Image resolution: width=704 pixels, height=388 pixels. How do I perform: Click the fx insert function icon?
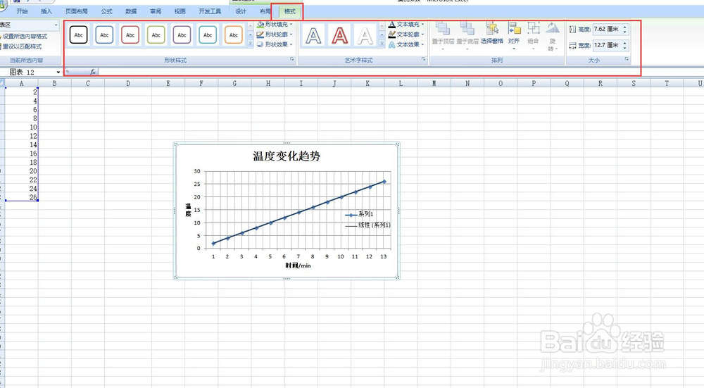point(92,72)
